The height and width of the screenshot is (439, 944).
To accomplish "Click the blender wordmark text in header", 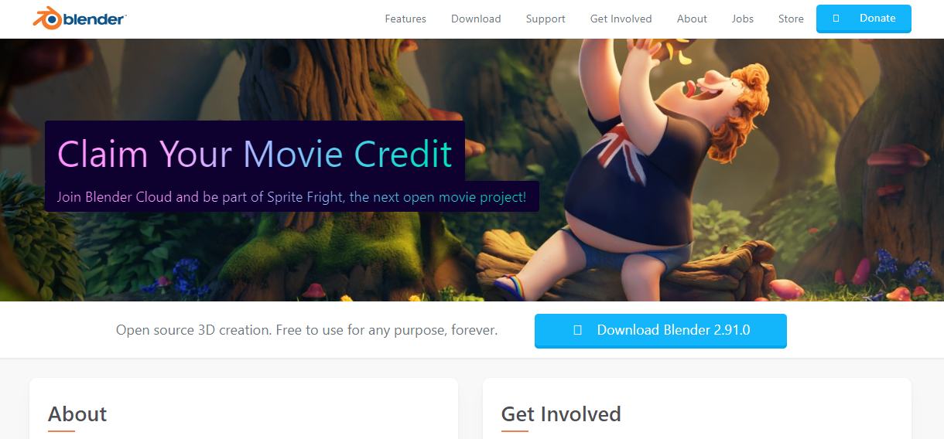I will [95, 19].
